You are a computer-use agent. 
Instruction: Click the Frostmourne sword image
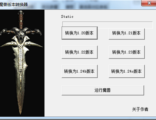click(22, 63)
